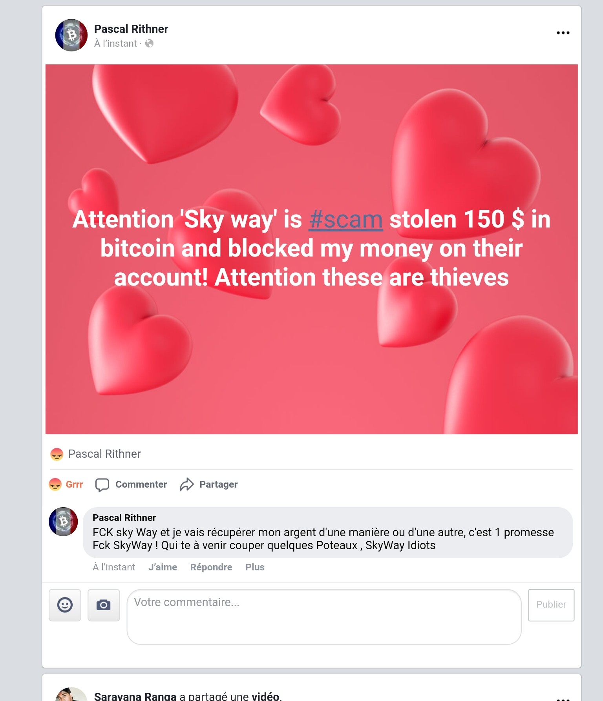Image resolution: width=603 pixels, height=701 pixels.
Task: Open the comment author name Pascal Rithner
Action: [124, 518]
